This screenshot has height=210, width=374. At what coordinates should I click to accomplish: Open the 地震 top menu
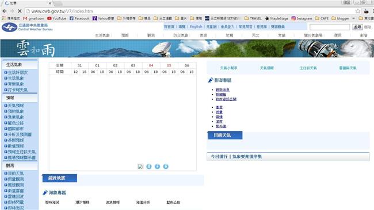(230, 35)
